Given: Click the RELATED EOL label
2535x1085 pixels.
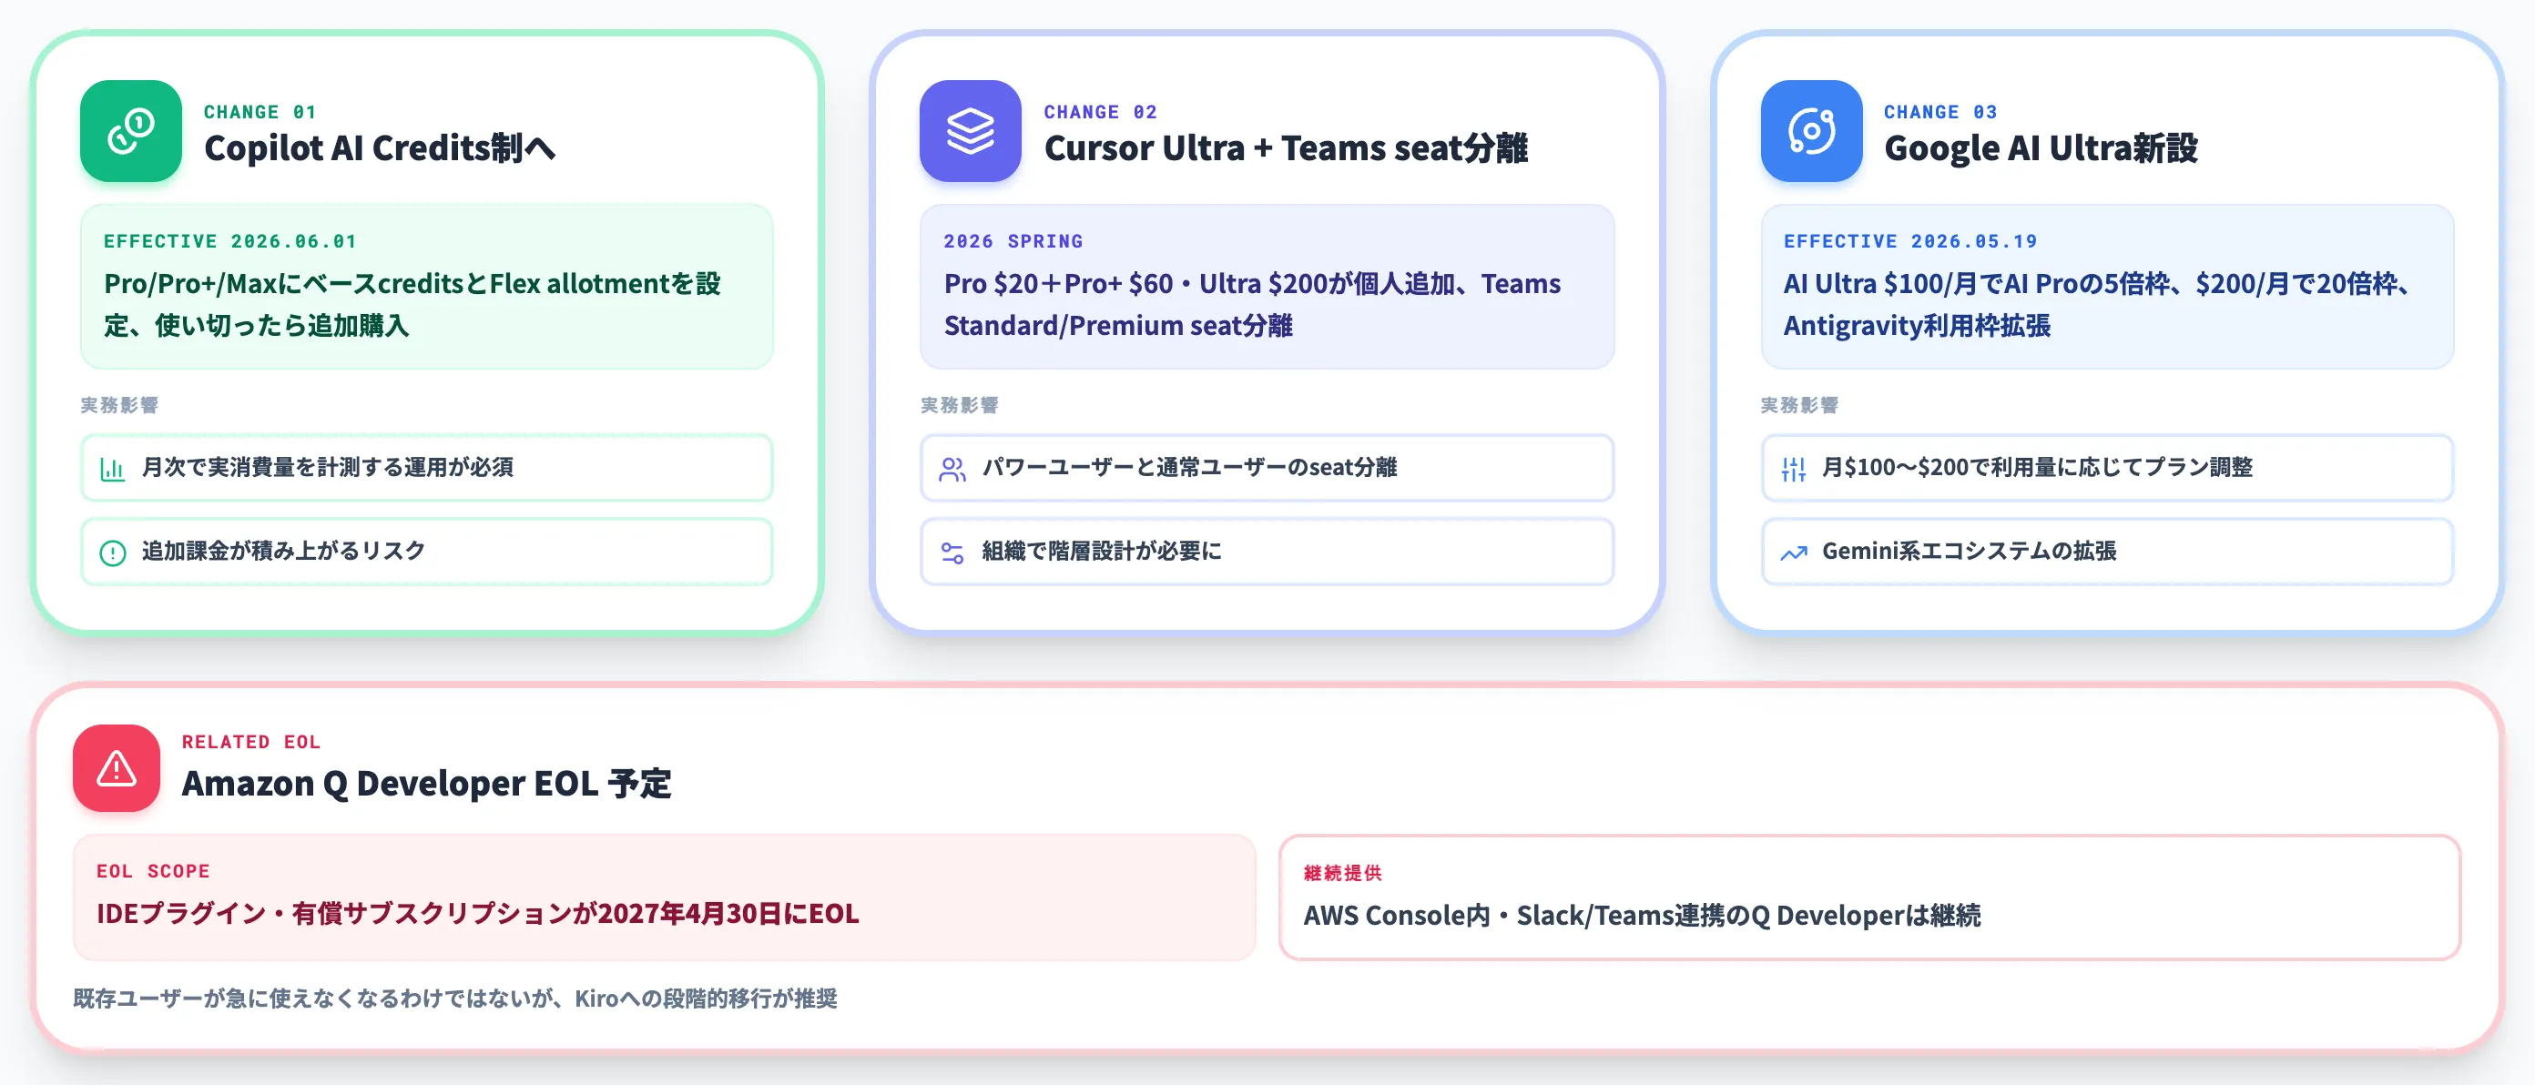Looking at the screenshot, I should pos(251,742).
